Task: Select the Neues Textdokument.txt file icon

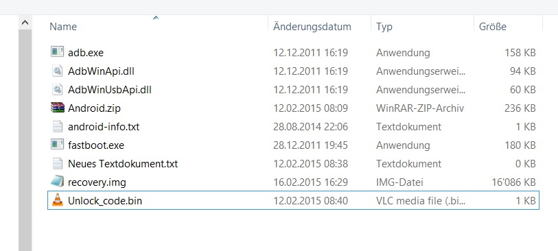Action: [57, 163]
